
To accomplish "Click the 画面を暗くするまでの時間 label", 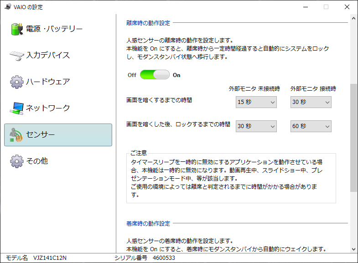I will click(159, 100).
